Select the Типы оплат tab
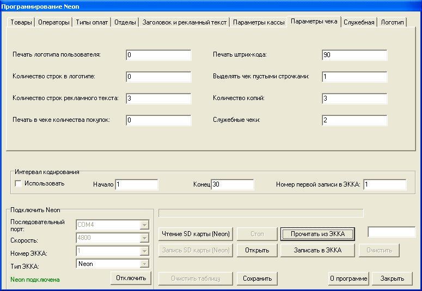422x291 pixels. 92,22
